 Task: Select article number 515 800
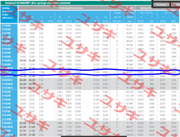click(x=7, y=115)
